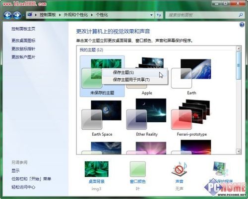Image resolution: width=248 pixels, height=199 pixels.
Task: Click 窗口颜色 link text
Action: click(x=138, y=182)
